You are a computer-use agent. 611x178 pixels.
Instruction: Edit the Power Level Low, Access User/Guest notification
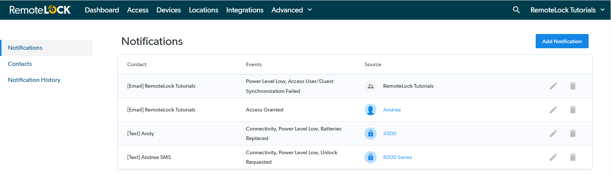553,86
